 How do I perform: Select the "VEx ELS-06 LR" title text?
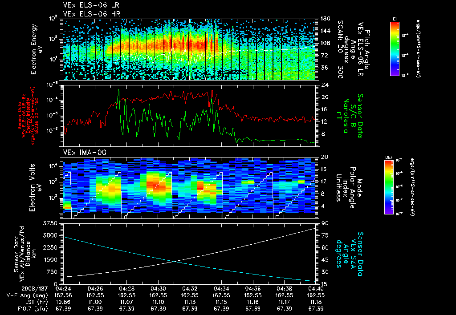[91, 5]
